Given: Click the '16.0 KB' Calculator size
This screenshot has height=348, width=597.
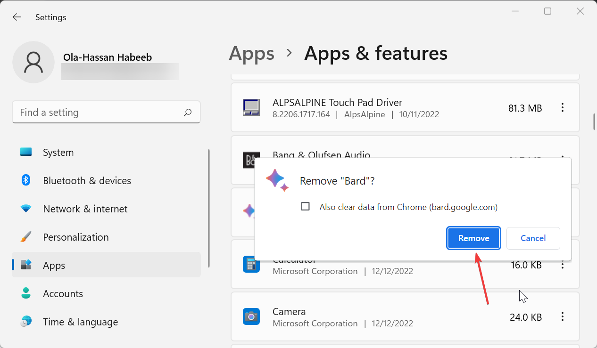Looking at the screenshot, I should [526, 265].
